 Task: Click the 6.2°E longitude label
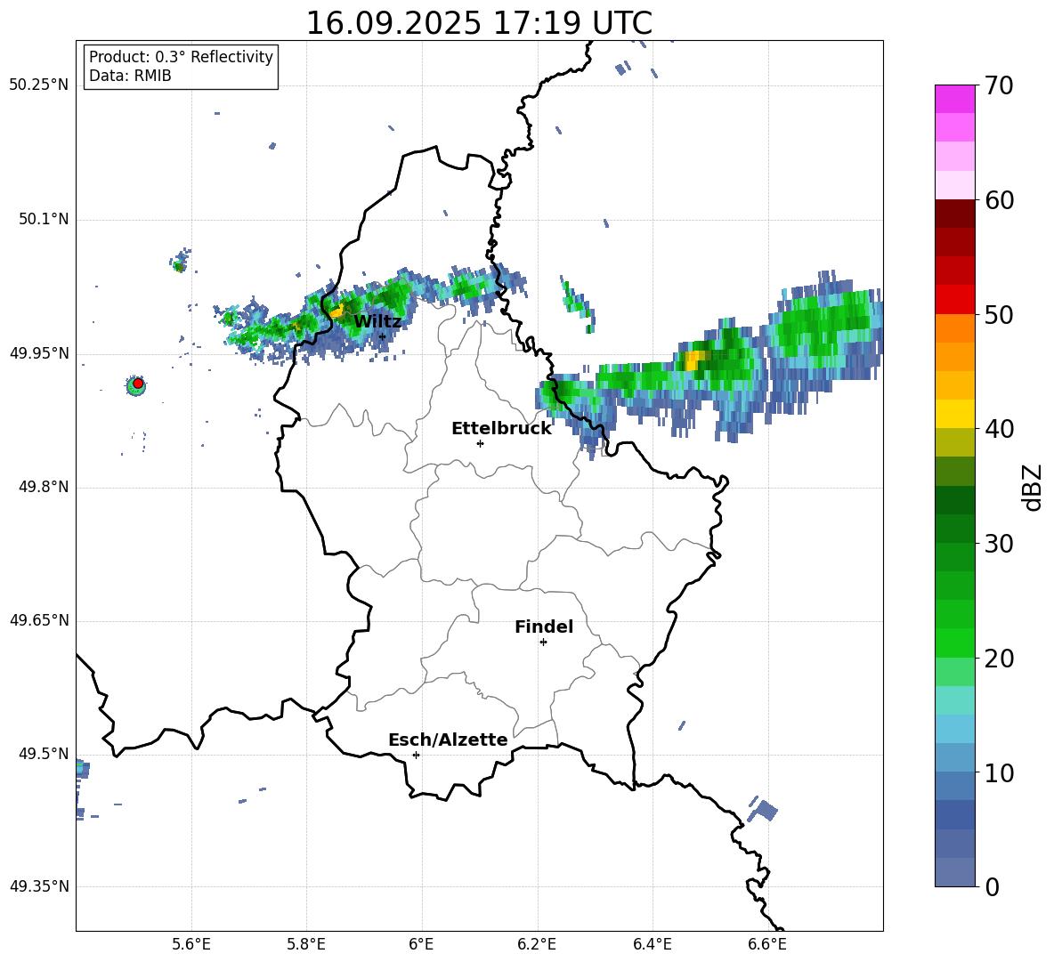[537, 945]
